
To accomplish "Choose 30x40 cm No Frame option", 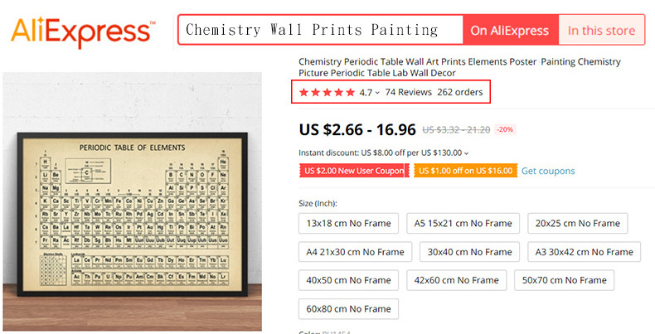I will (x=470, y=252).
